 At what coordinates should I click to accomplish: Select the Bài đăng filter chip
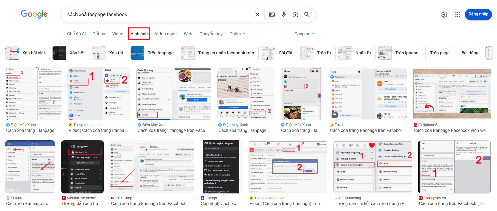tap(470, 53)
